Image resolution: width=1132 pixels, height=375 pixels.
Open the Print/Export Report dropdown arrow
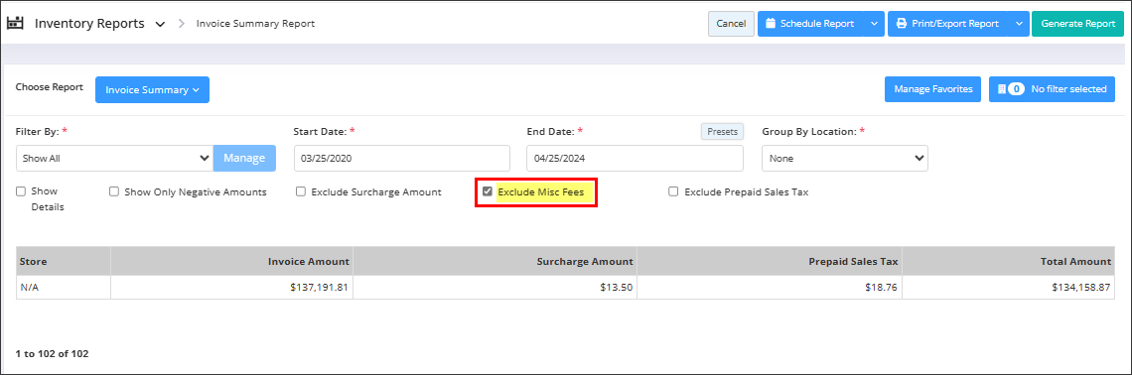click(x=1019, y=23)
